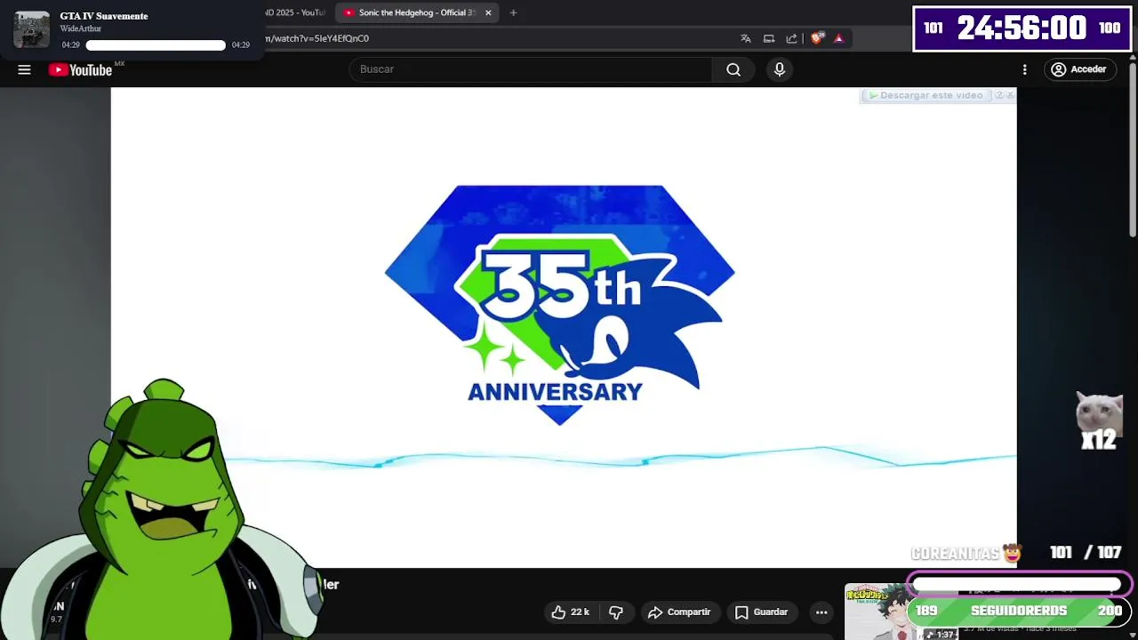The height and width of the screenshot is (640, 1138).
Task: Dislike the video with thumbs-down icon
Action: click(616, 612)
